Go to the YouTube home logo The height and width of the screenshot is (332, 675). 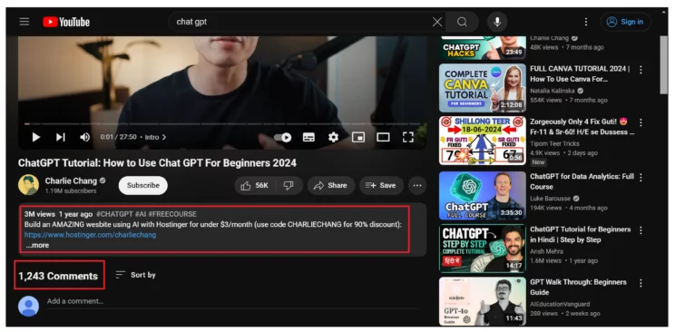pyautogui.click(x=66, y=22)
